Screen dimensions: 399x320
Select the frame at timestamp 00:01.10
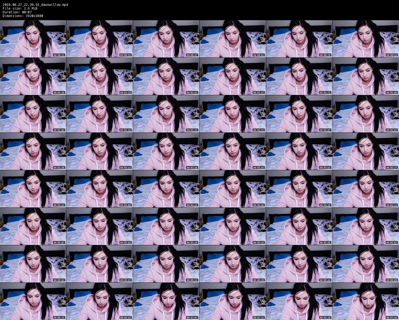click(x=33, y=76)
